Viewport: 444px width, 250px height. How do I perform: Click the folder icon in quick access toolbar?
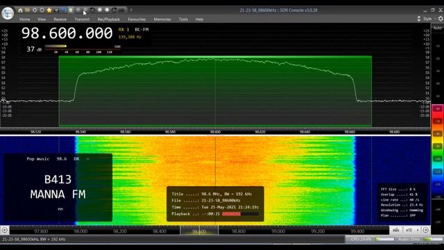click(27, 10)
